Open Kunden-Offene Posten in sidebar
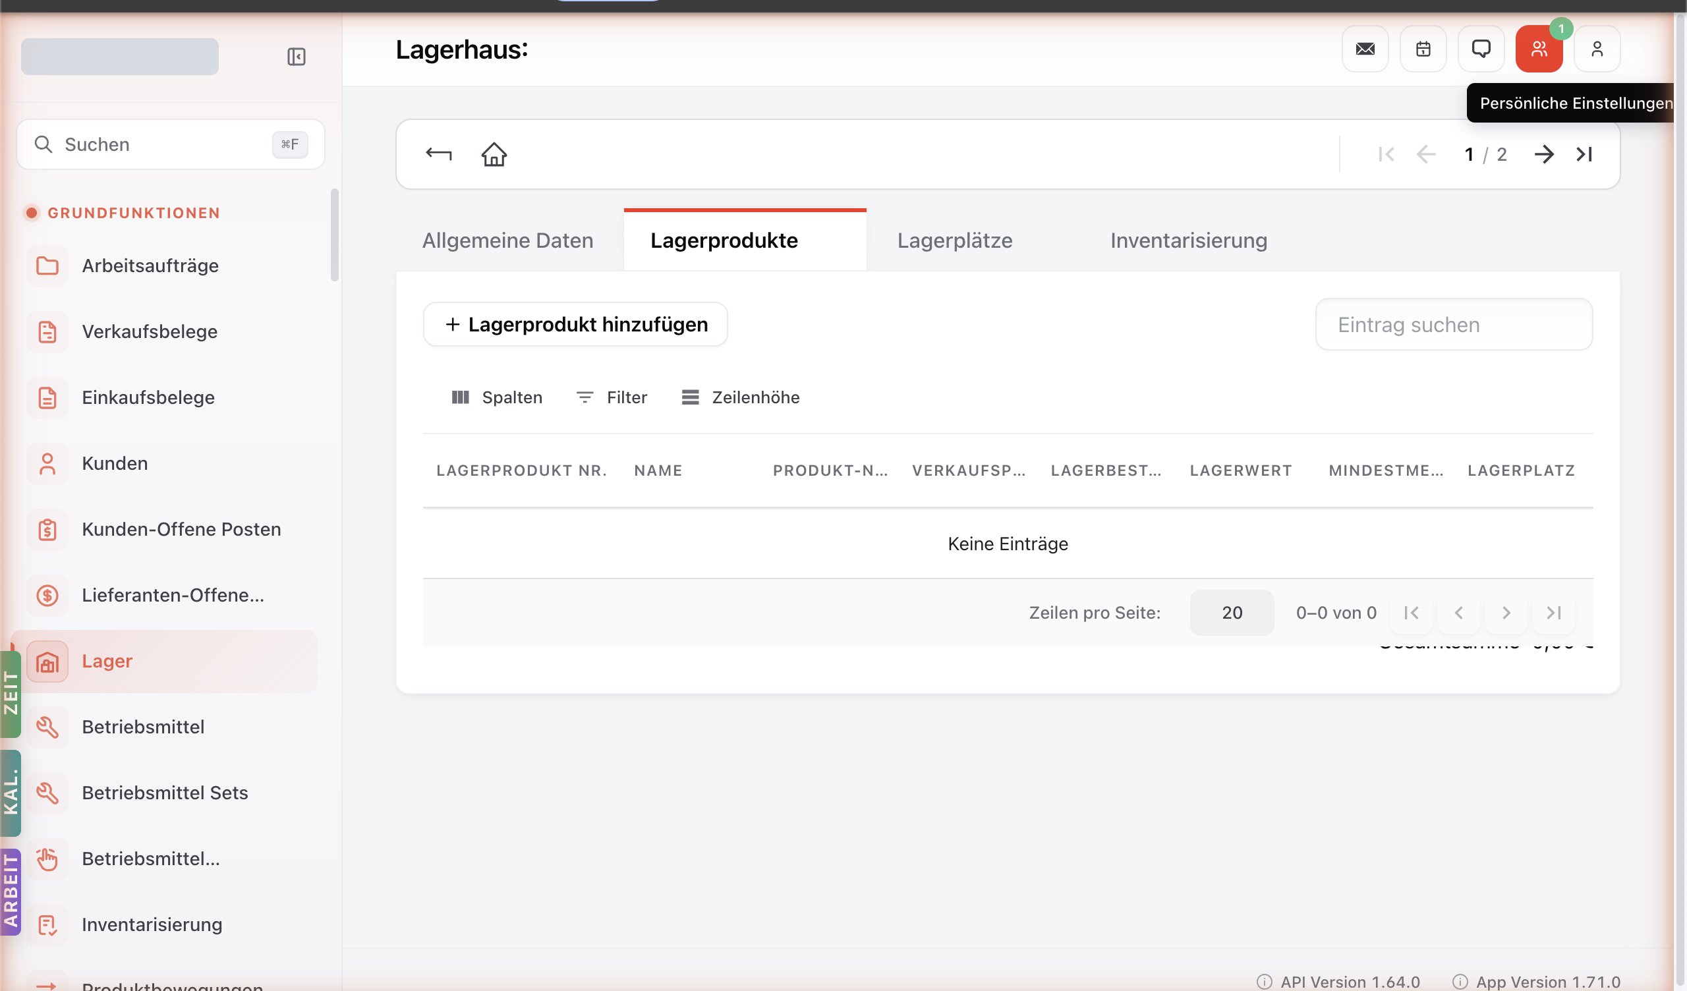 pyautogui.click(x=164, y=529)
